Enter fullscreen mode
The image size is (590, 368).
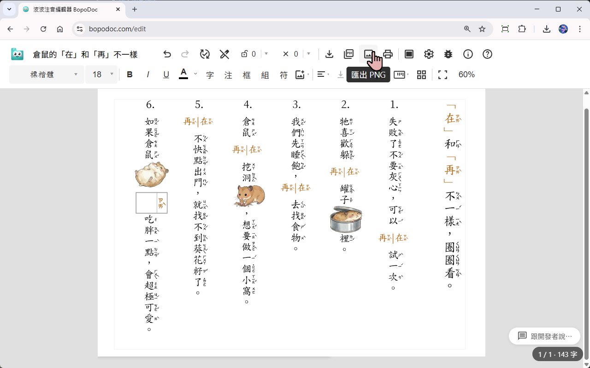pos(442,74)
